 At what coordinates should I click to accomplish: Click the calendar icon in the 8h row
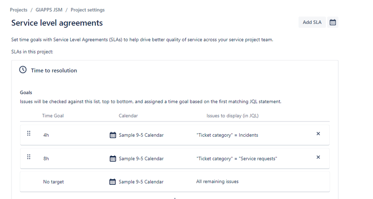113,159
